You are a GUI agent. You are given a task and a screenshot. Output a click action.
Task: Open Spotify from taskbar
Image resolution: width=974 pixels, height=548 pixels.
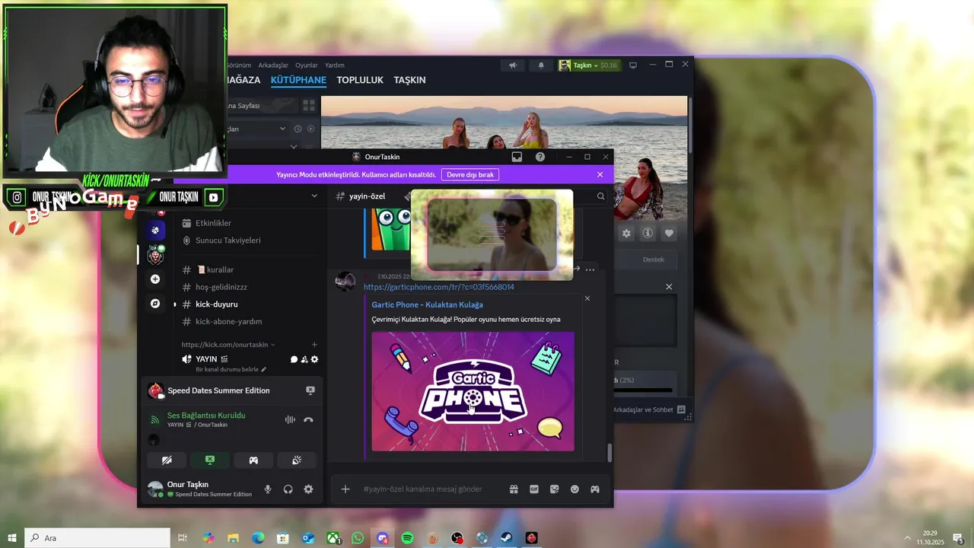pos(407,538)
